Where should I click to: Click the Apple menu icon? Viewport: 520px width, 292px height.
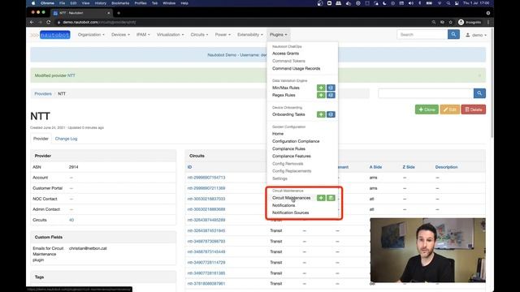33,3
